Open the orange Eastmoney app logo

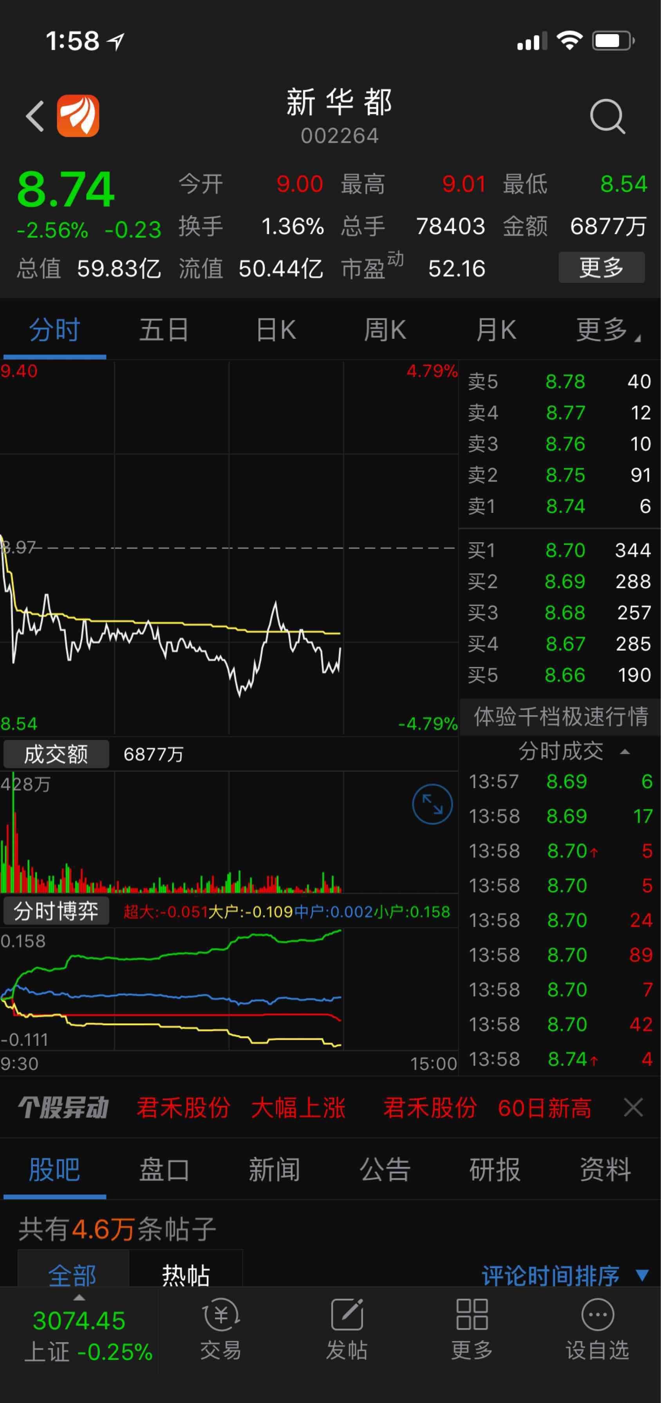78,115
